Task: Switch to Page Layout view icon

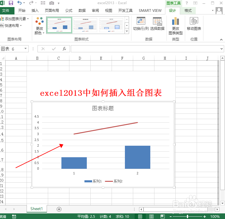Action: point(151,216)
